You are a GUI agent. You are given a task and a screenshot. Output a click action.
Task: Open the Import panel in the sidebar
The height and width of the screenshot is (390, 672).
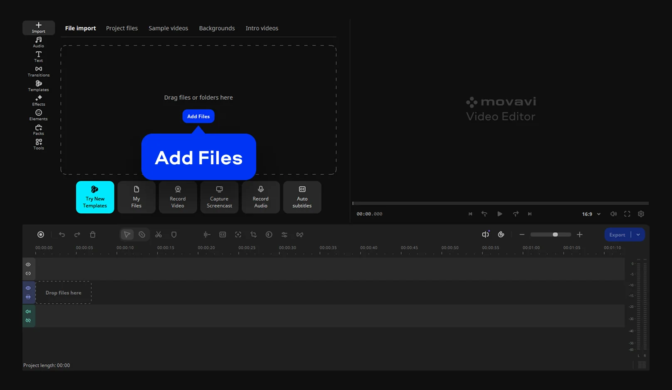pos(39,28)
